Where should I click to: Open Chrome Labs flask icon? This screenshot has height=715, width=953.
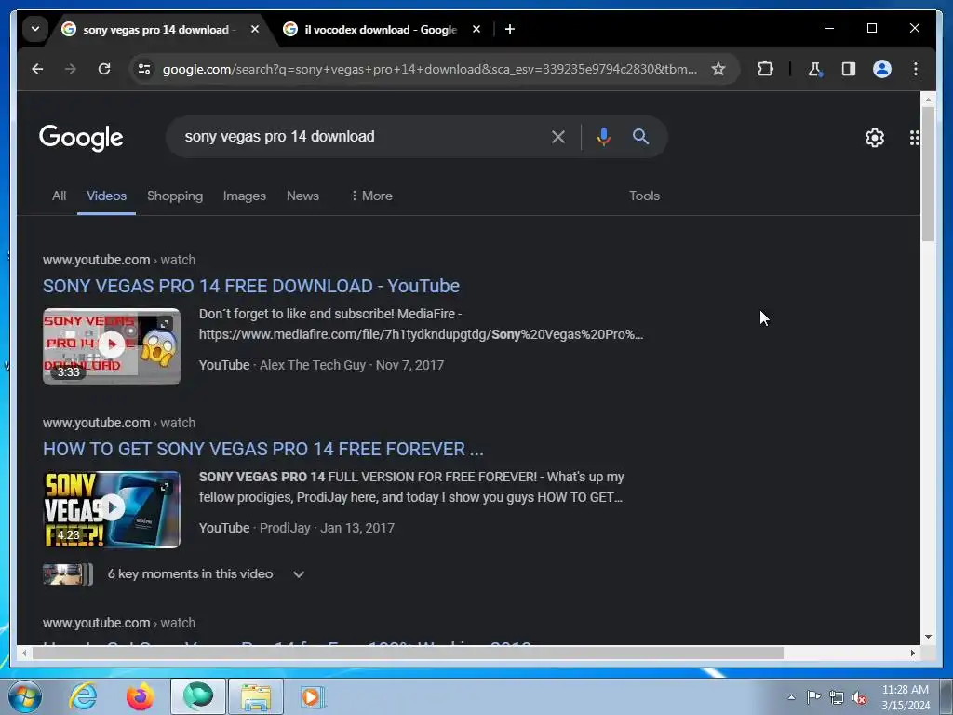(x=815, y=69)
